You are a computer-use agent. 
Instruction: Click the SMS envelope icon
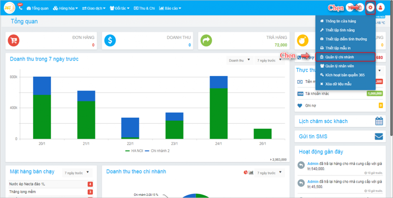coord(379,136)
